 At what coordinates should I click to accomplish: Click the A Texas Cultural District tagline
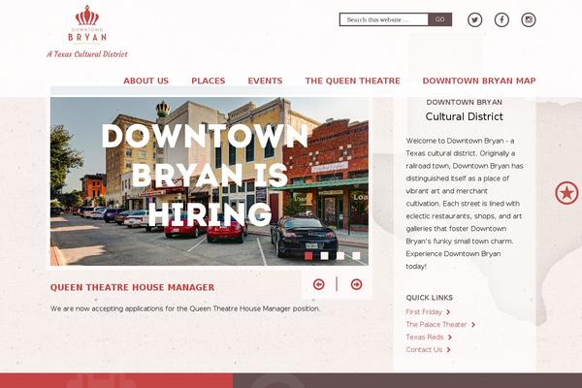click(87, 54)
